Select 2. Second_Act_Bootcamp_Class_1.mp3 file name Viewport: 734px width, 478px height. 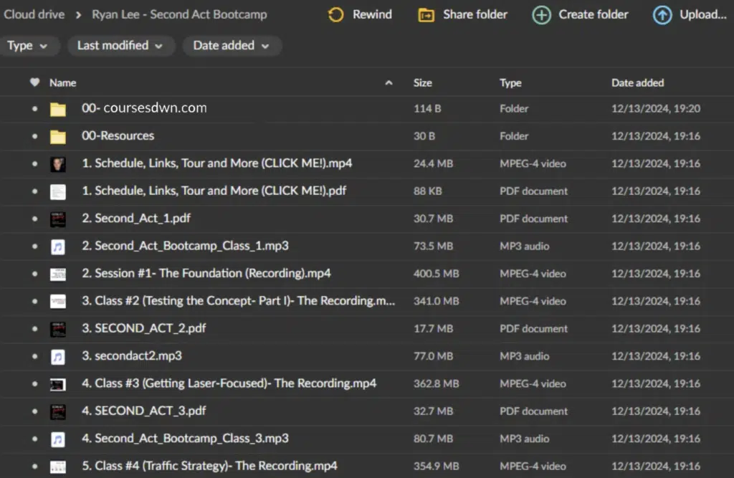(x=186, y=247)
